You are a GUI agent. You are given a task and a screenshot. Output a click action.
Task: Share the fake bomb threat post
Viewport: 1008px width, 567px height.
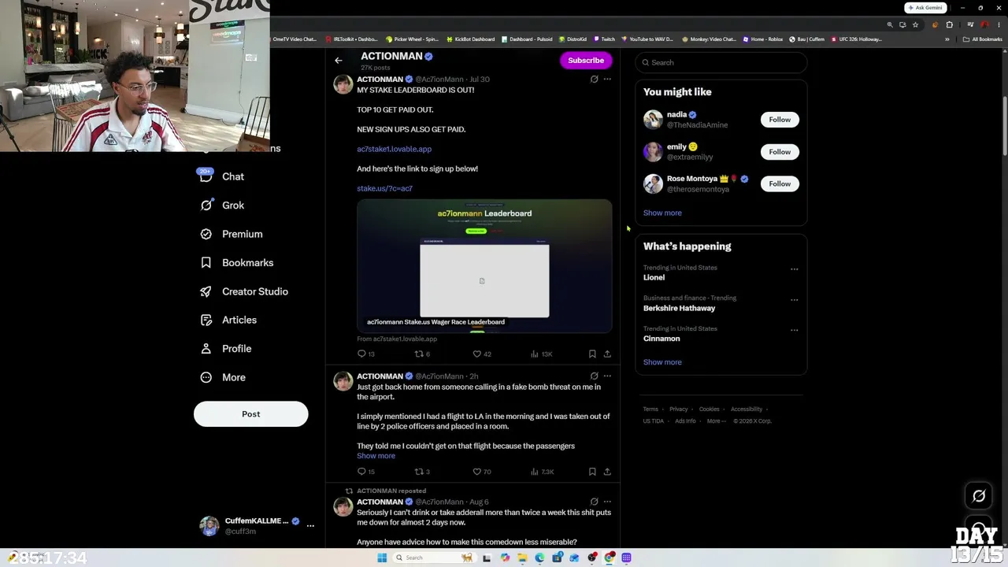[607, 472]
